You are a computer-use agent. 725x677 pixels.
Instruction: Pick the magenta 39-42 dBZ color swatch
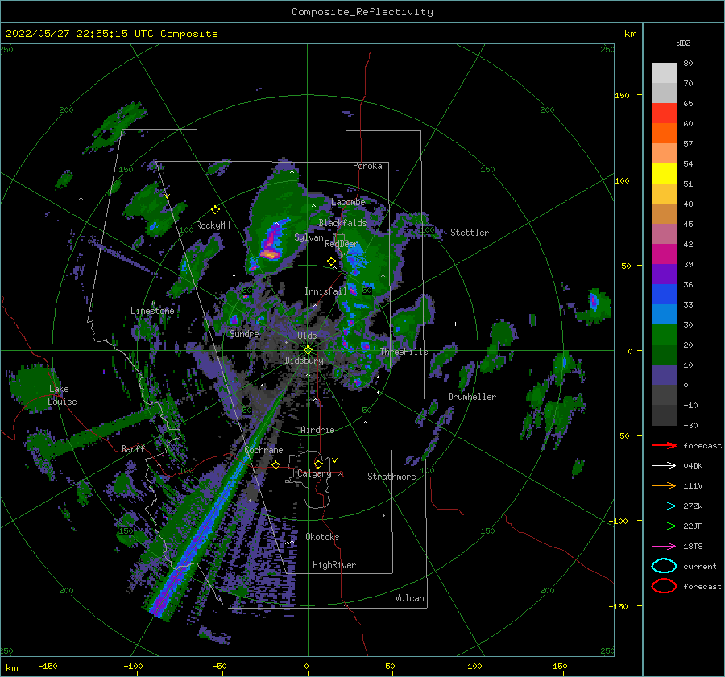[664, 254]
